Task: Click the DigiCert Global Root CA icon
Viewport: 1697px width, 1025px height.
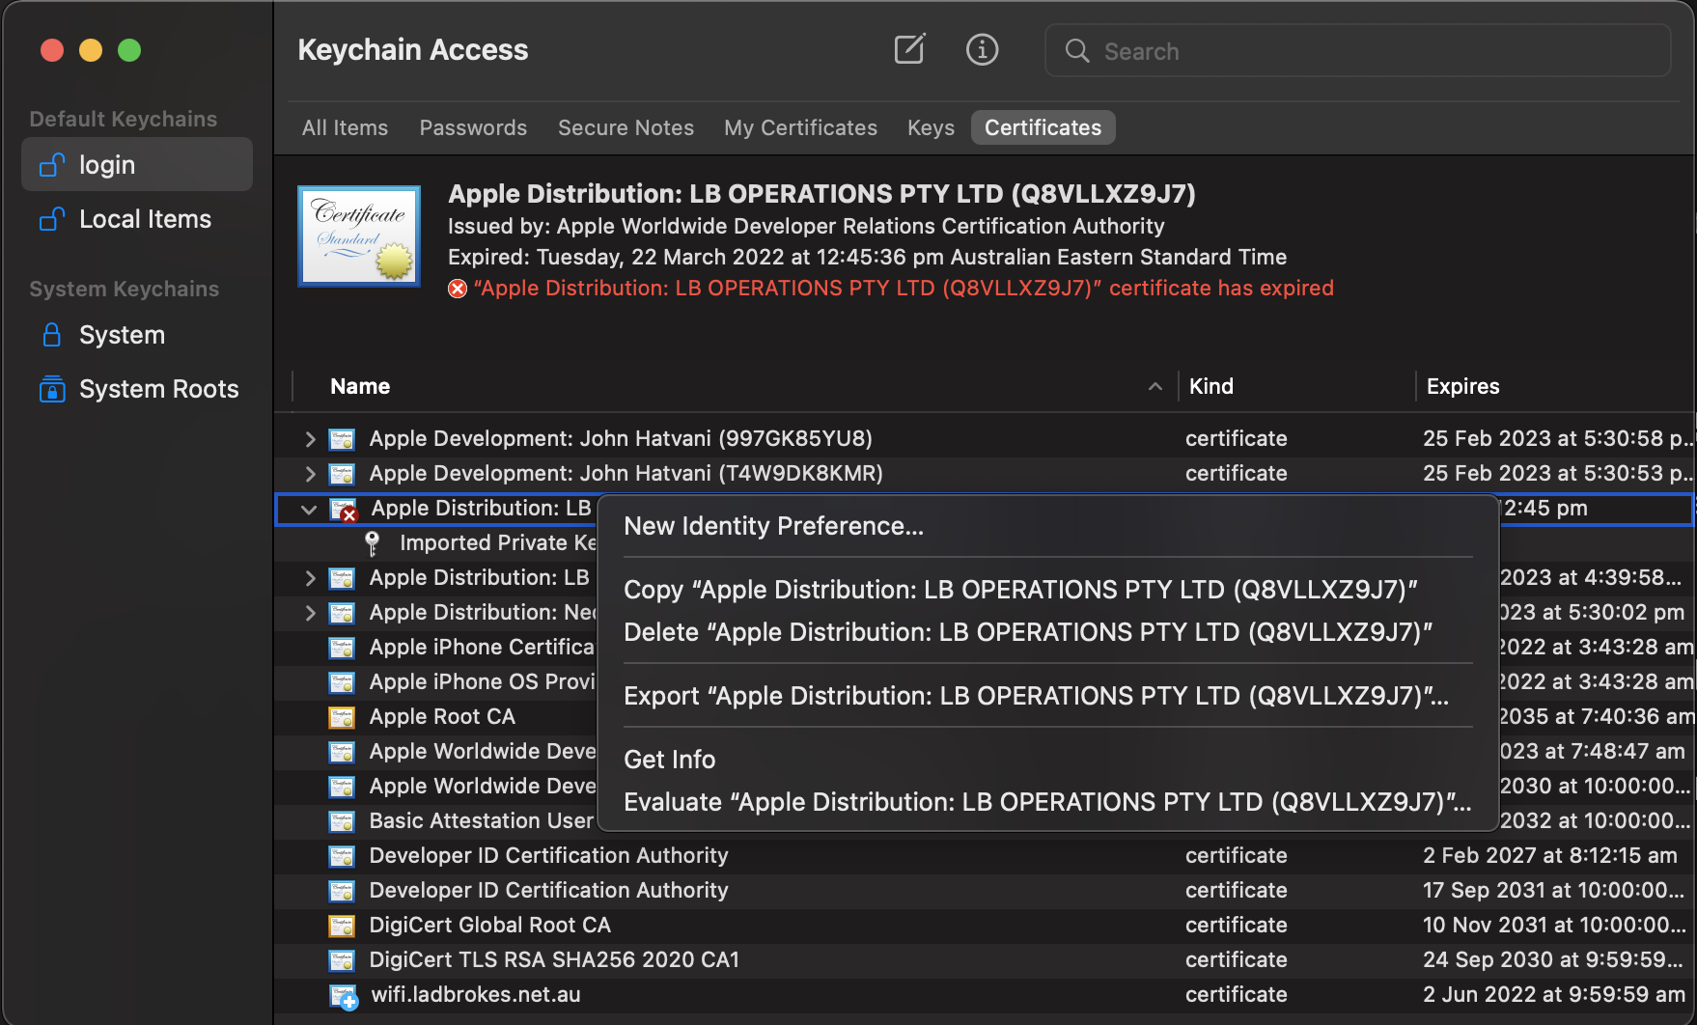Action: [x=342, y=926]
